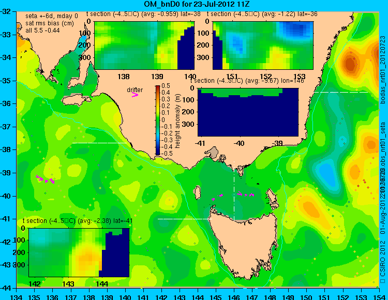388x300 pixels.
Task: Click the height anomaly color bar
Action: [x=158, y=120]
